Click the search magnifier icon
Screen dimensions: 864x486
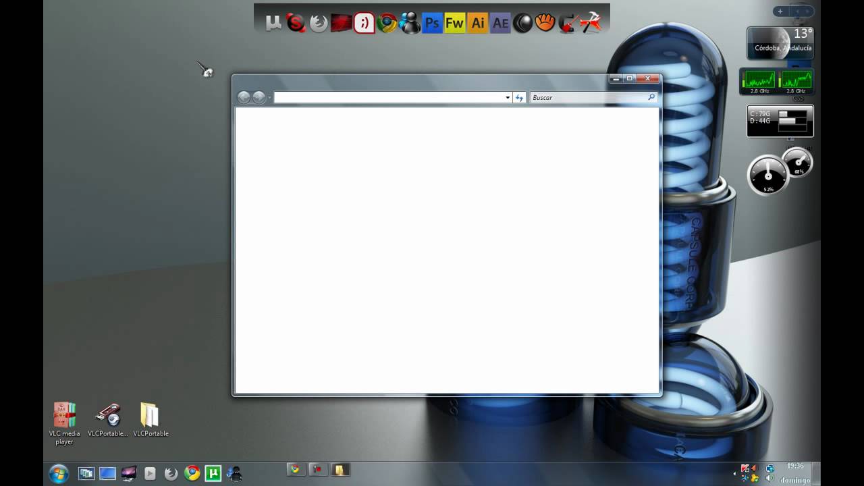pos(651,98)
